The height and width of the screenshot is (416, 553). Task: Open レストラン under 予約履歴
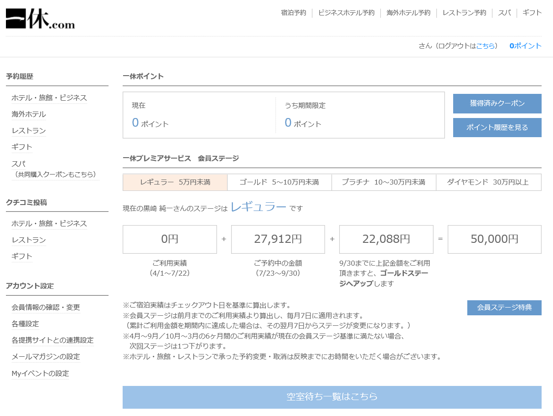click(29, 131)
